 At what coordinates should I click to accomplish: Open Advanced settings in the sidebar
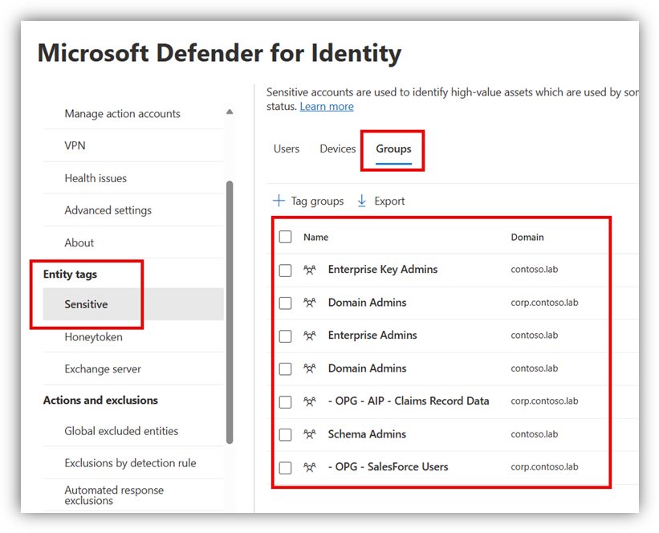click(x=108, y=210)
